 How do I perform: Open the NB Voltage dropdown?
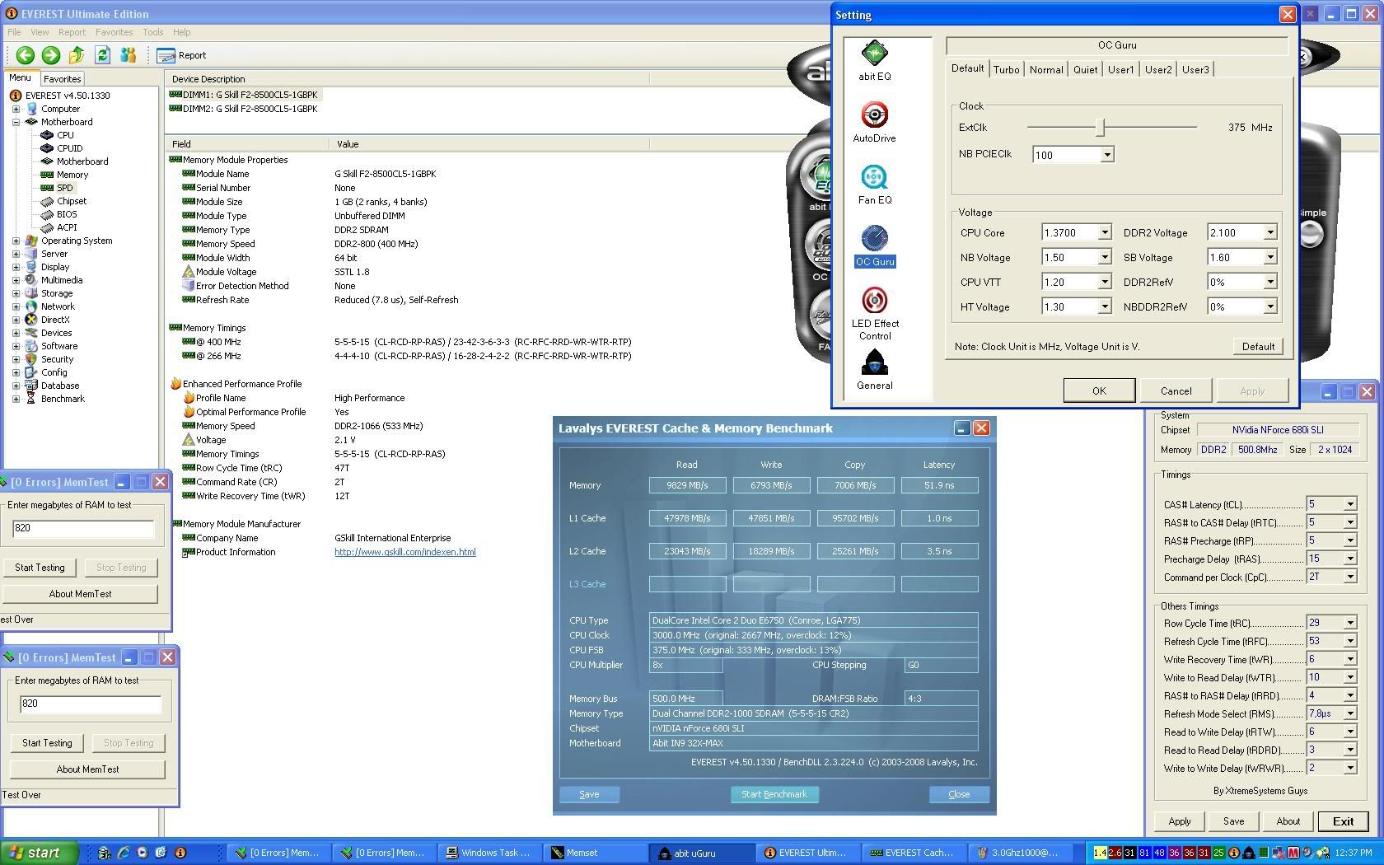click(1105, 258)
